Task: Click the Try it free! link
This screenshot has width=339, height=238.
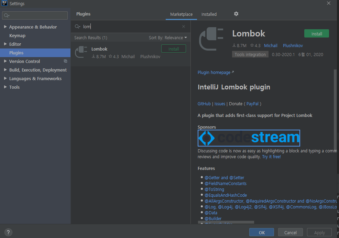Action: point(272,156)
